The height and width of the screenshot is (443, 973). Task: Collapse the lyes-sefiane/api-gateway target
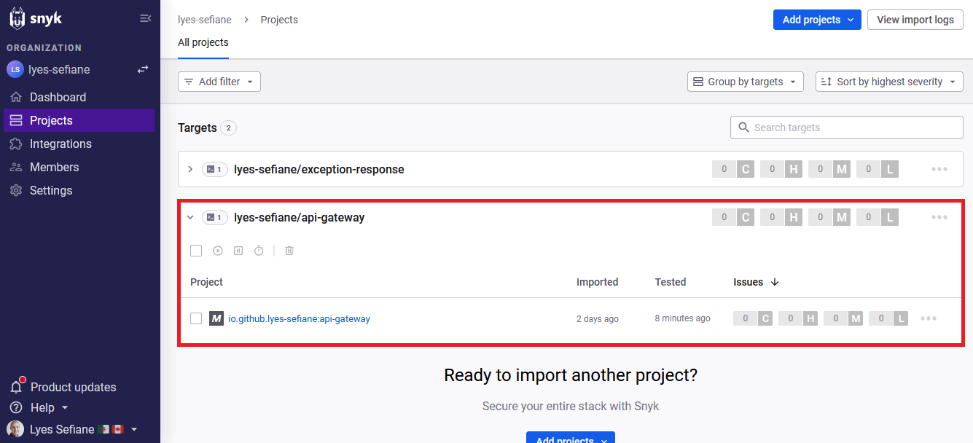tap(190, 217)
